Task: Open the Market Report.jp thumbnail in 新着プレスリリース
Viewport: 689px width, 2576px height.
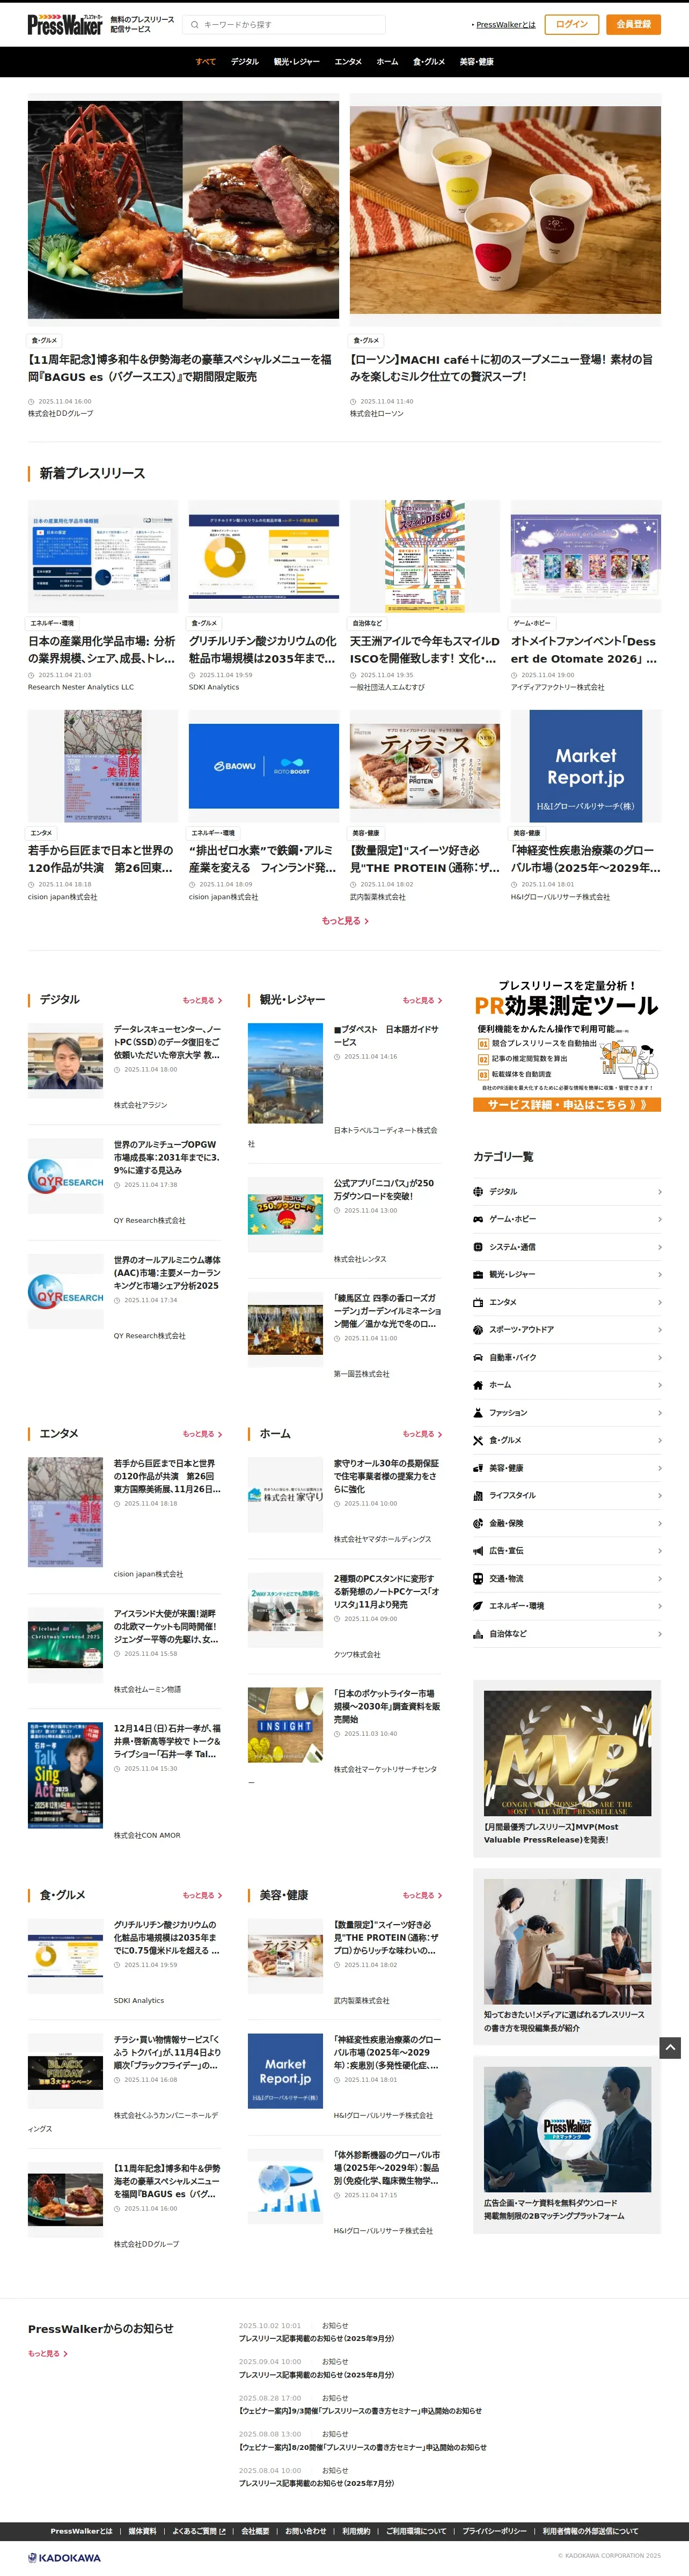Action: 586,765
